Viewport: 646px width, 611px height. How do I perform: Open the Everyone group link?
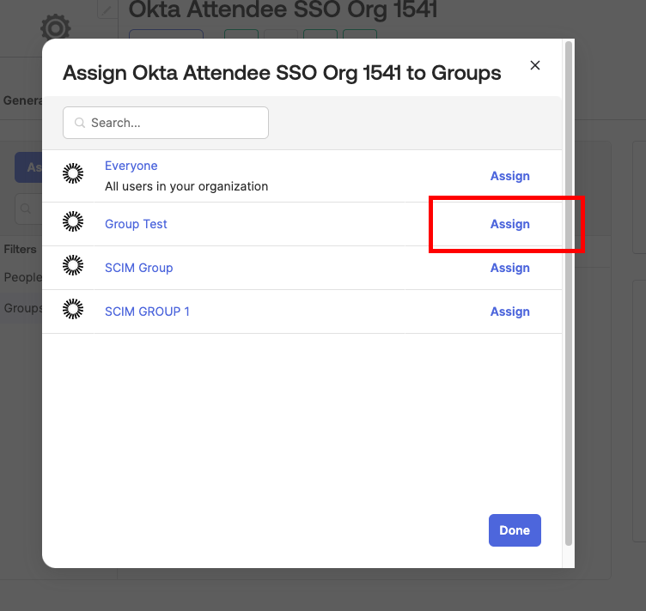click(x=131, y=166)
